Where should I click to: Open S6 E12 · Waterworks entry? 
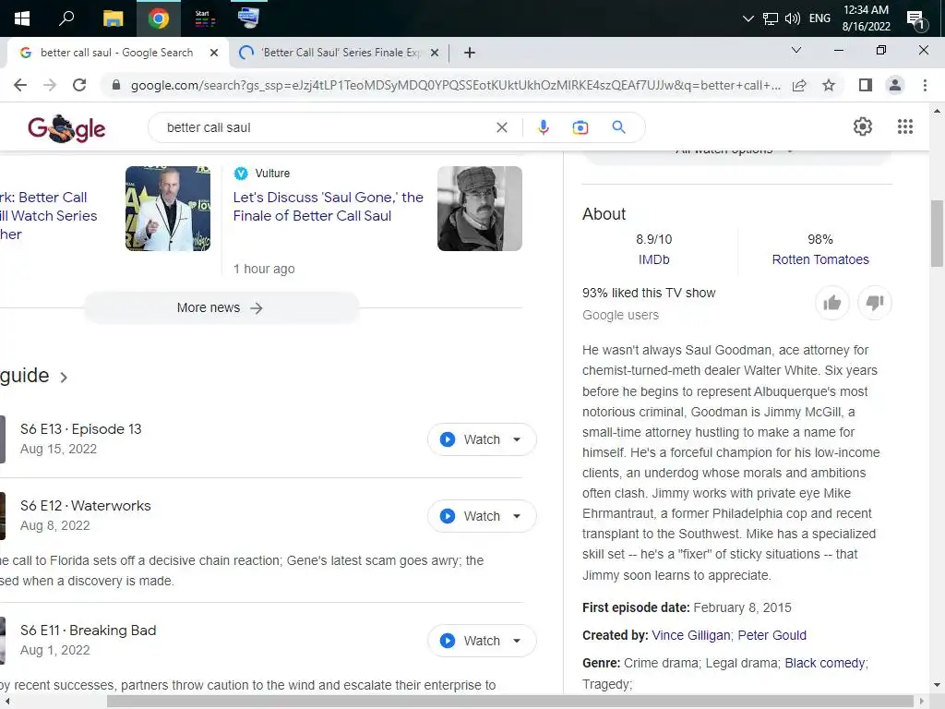click(x=86, y=506)
